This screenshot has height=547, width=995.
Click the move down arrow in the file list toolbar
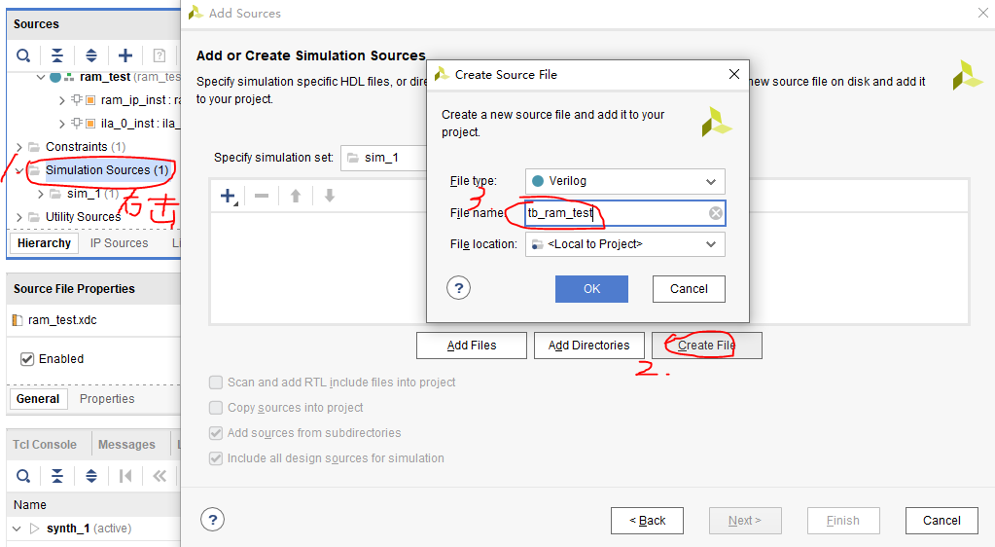330,197
